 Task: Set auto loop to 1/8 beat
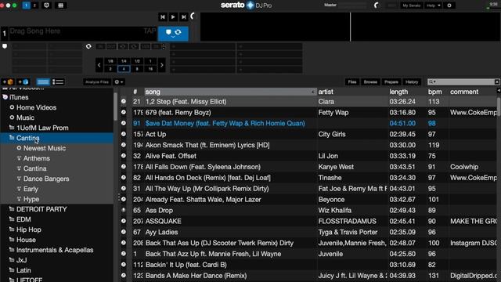point(110,61)
